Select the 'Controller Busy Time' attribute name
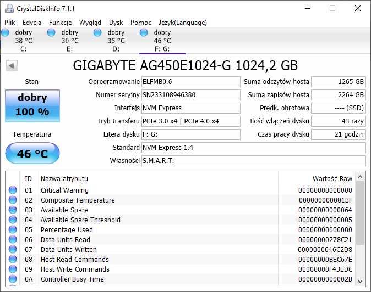 (x=72, y=279)
